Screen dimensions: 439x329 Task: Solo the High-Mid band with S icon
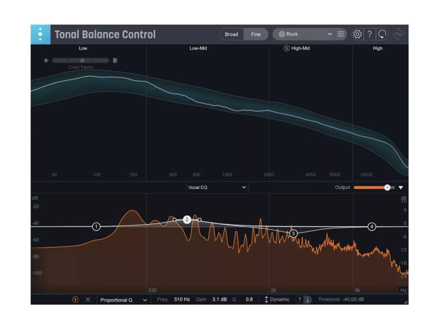(x=286, y=48)
